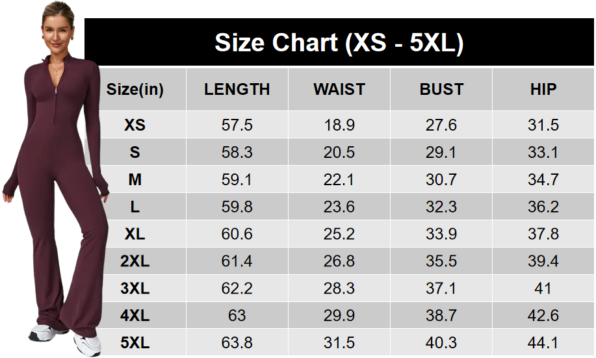This screenshot has height=358, width=596.
Task: Select the 3XL hip value 41
Action: [543, 288]
